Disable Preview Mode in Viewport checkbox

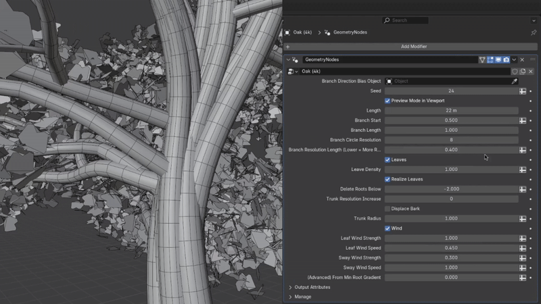[x=387, y=101]
